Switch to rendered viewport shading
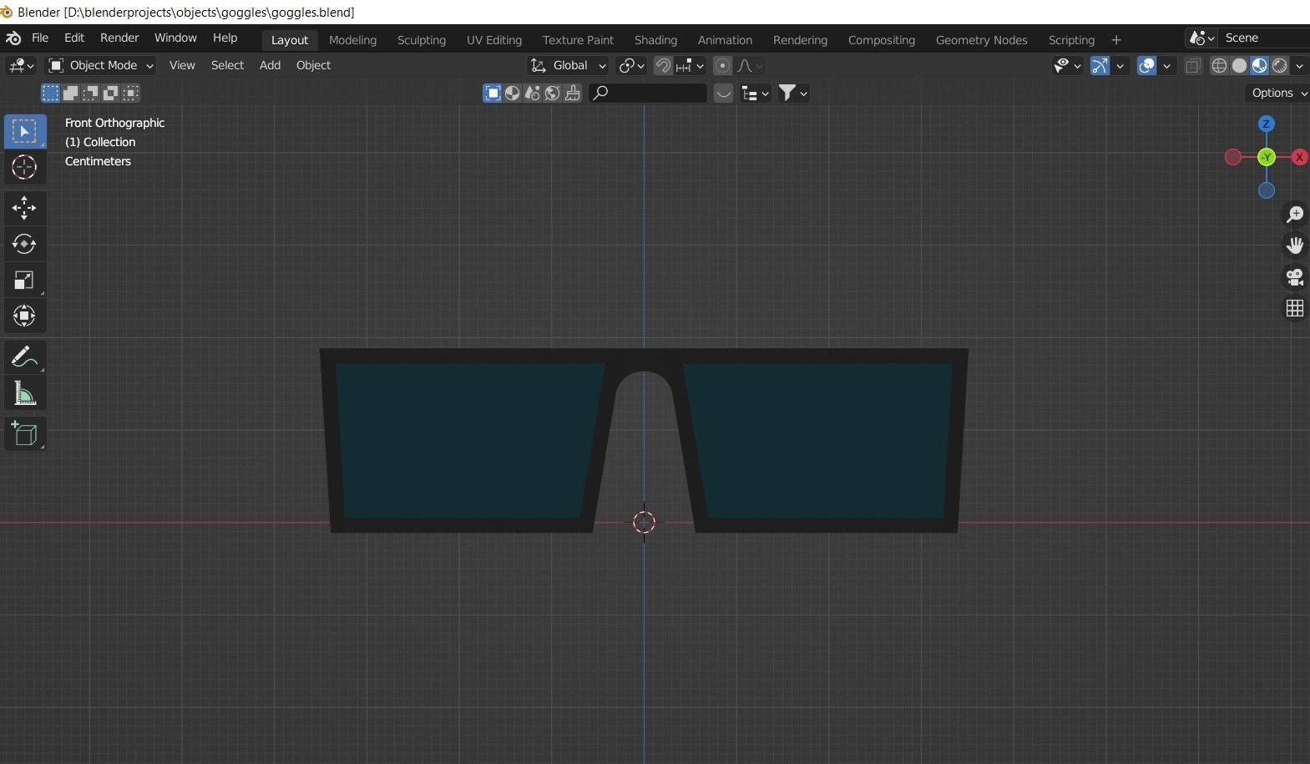 [1279, 65]
